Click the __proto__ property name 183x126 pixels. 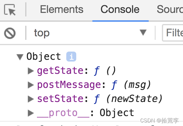pyautogui.click(x=63, y=113)
